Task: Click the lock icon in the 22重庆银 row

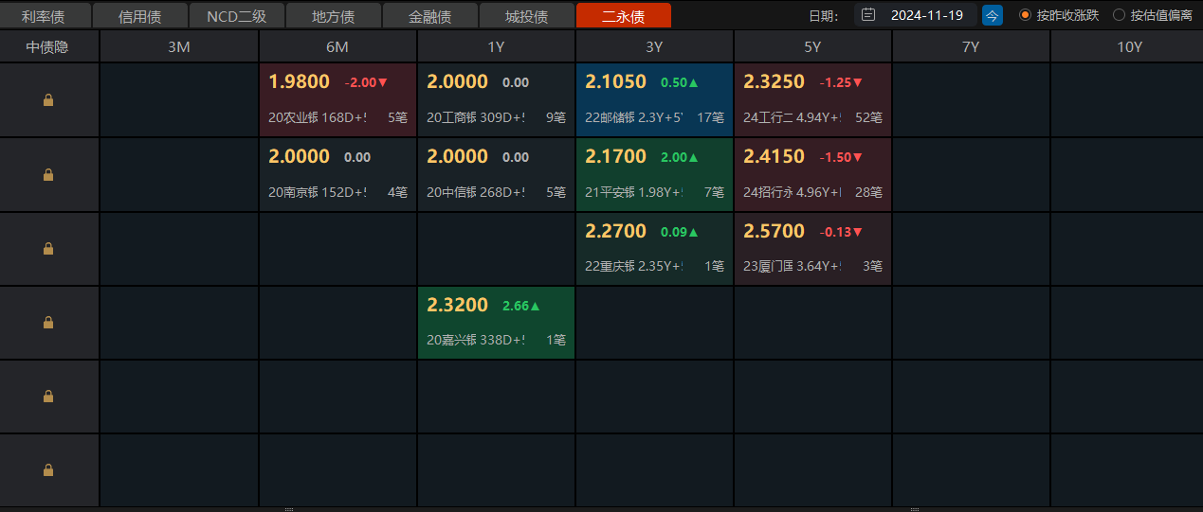Action: (x=48, y=248)
